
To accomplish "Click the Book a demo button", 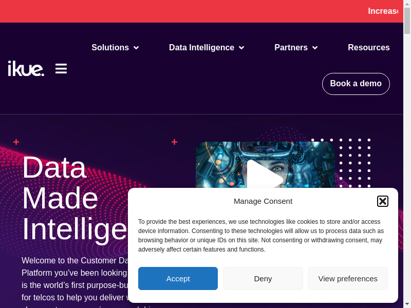I will 356,84.
